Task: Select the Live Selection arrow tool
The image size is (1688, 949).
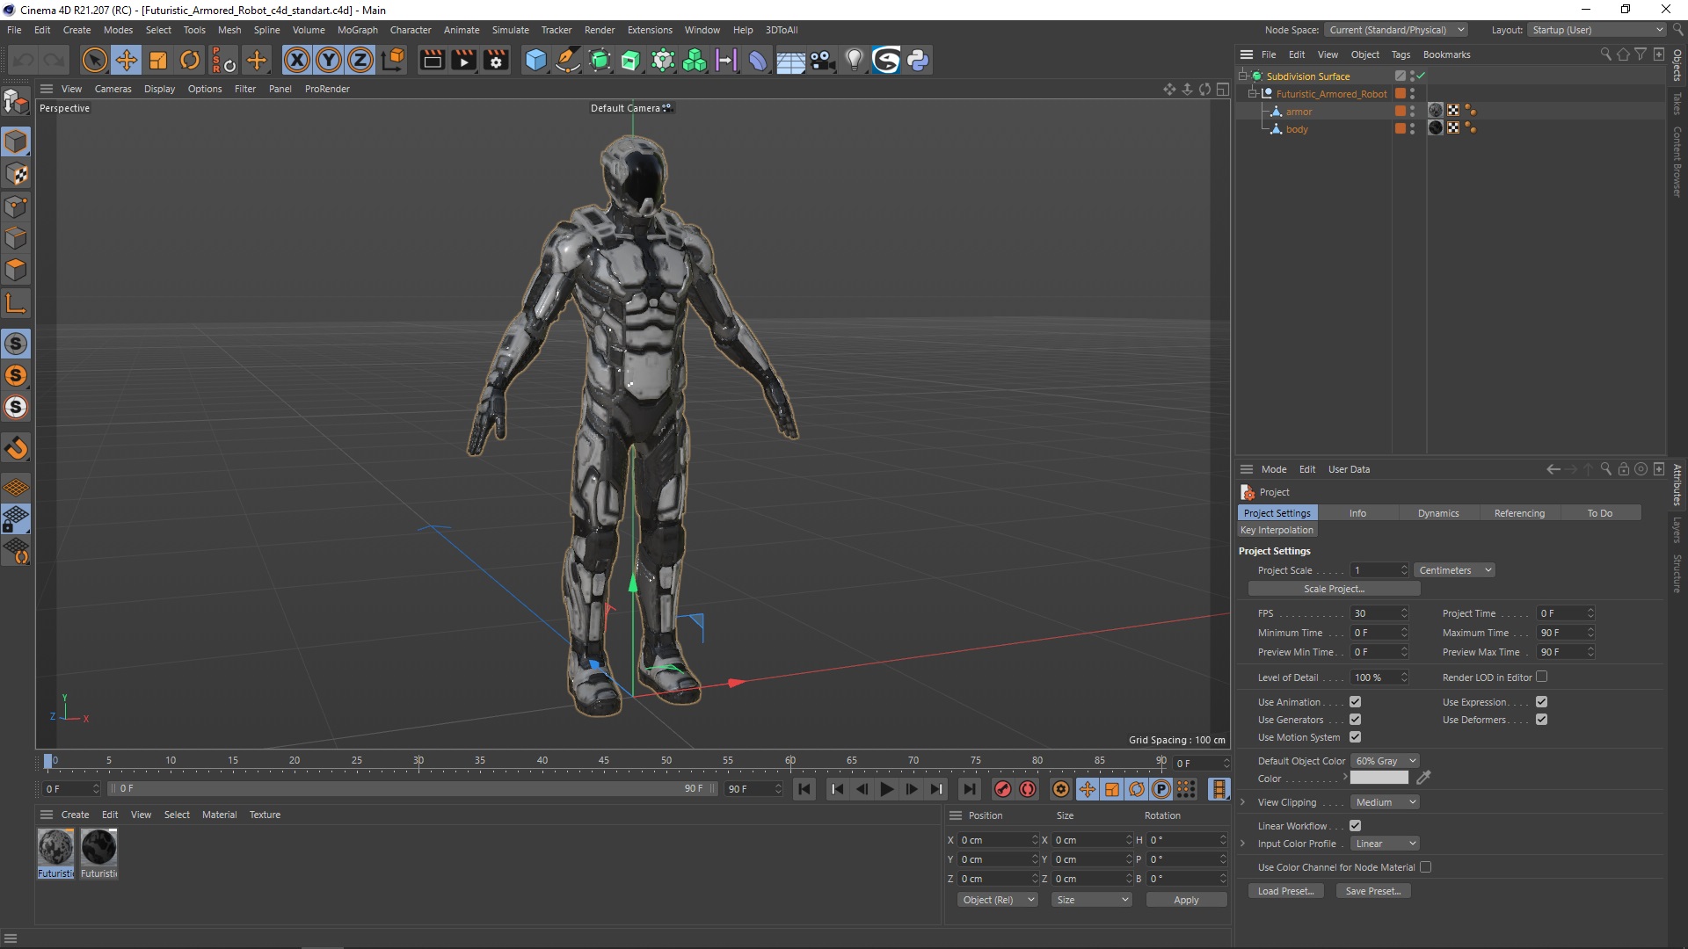Action: click(x=94, y=60)
